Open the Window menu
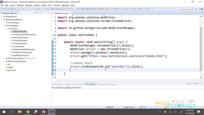The image size is (204, 115). coord(66,5)
